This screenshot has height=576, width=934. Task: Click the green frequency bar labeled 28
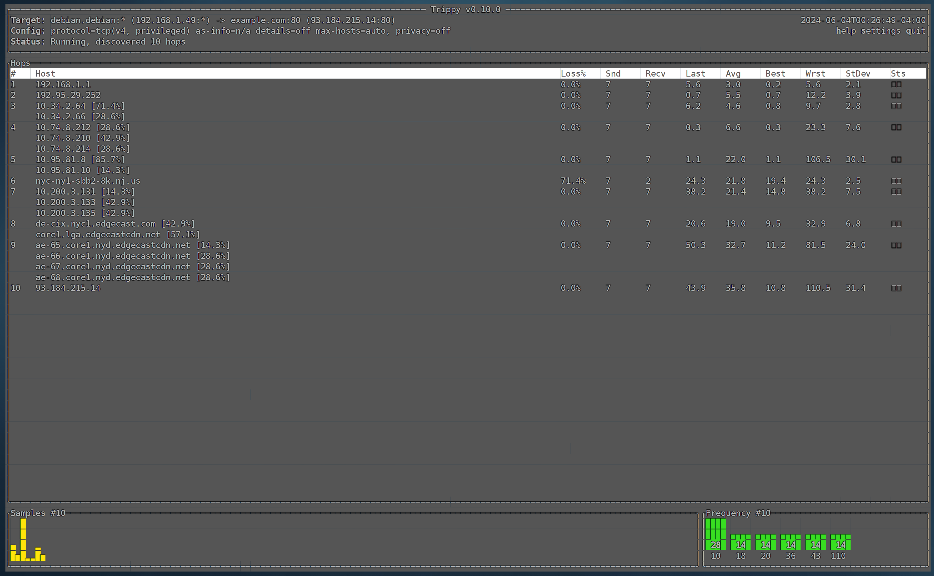coord(715,534)
